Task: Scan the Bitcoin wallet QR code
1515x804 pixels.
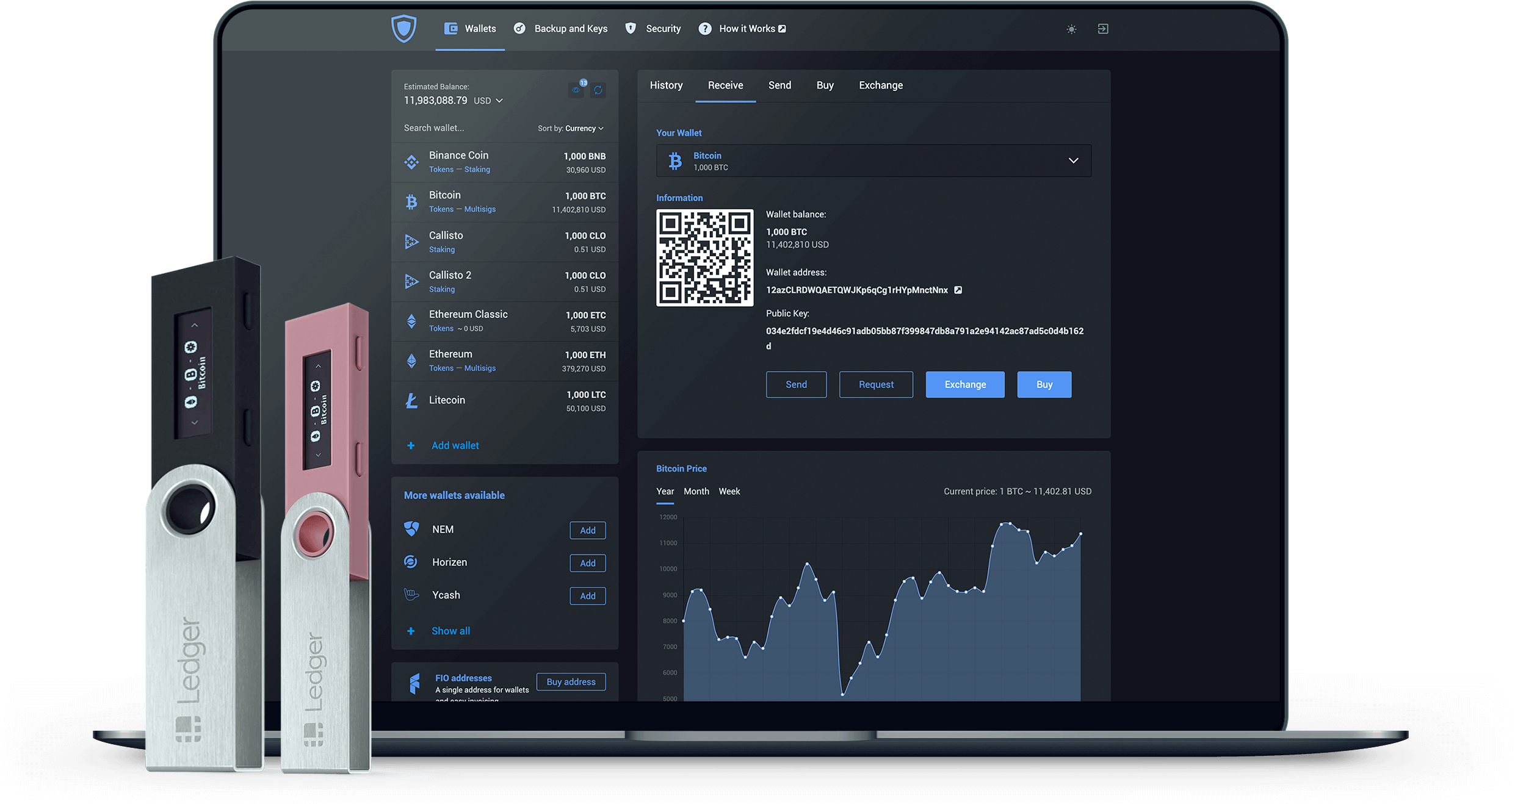Action: pyautogui.click(x=704, y=258)
